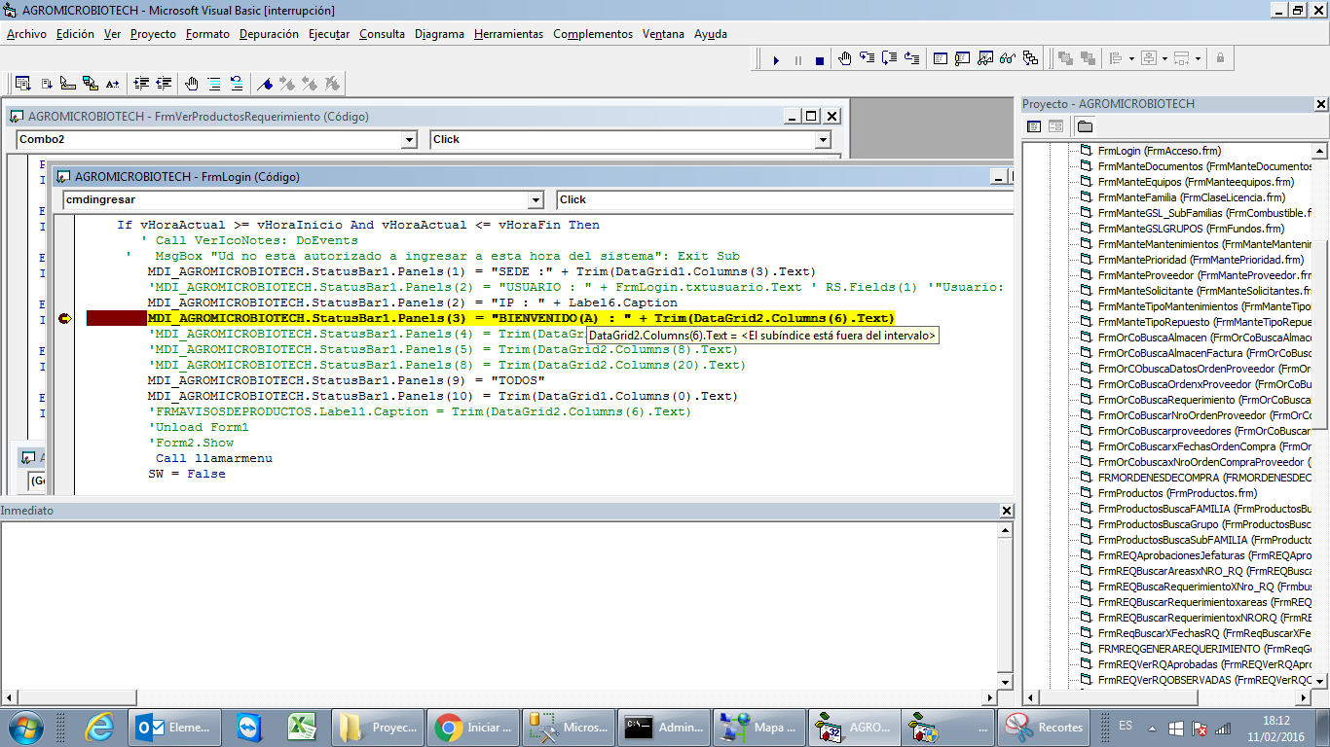Select FrmLogin (FrmAcceso.frm) in project tree
This screenshot has height=747, width=1330.
coord(1159,151)
